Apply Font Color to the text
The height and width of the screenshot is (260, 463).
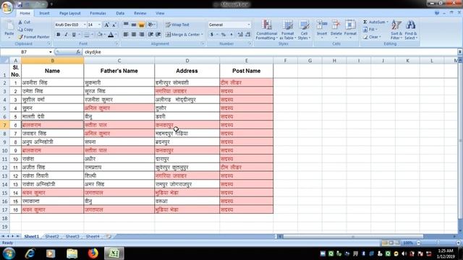111,35
